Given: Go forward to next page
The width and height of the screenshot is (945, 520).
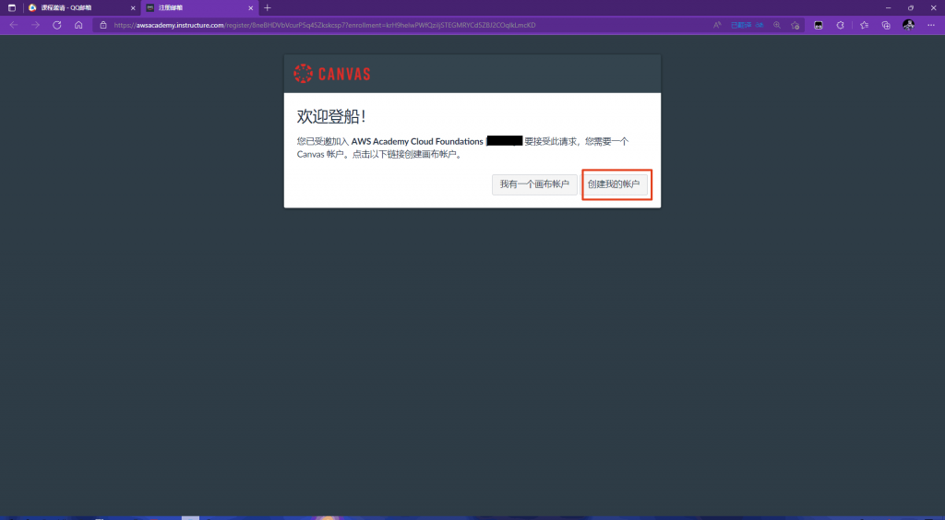Looking at the screenshot, I should (x=36, y=25).
